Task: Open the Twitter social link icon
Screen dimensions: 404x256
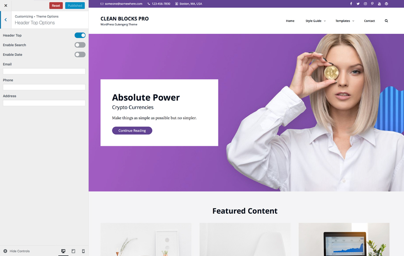Action: tap(358, 4)
